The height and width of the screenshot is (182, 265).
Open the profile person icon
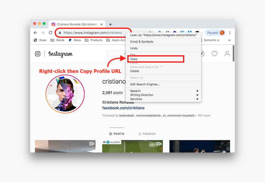click(x=227, y=54)
